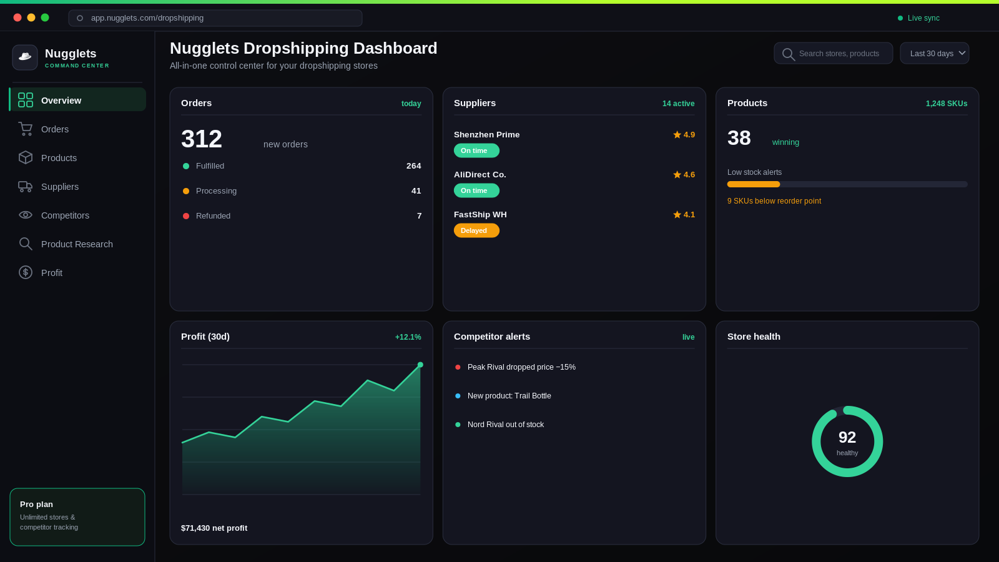Click AliDirect Co. On time badge
Screen dimensions: 999x562
click(476, 190)
